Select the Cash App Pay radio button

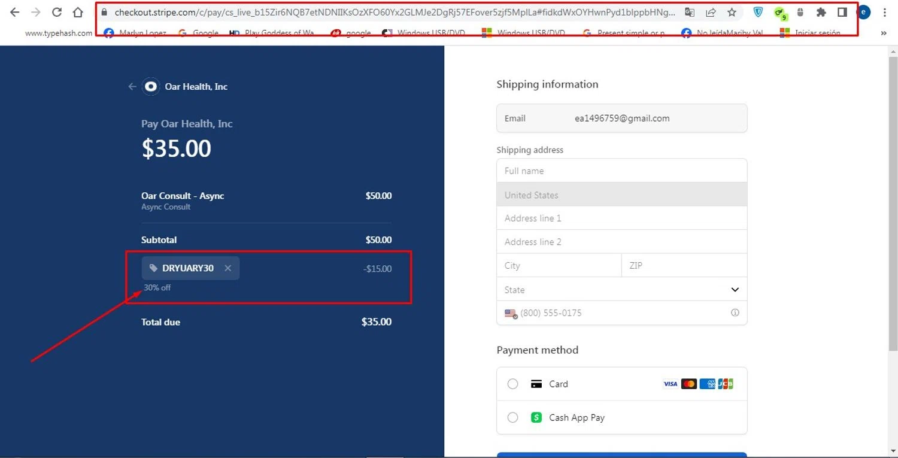coord(512,417)
